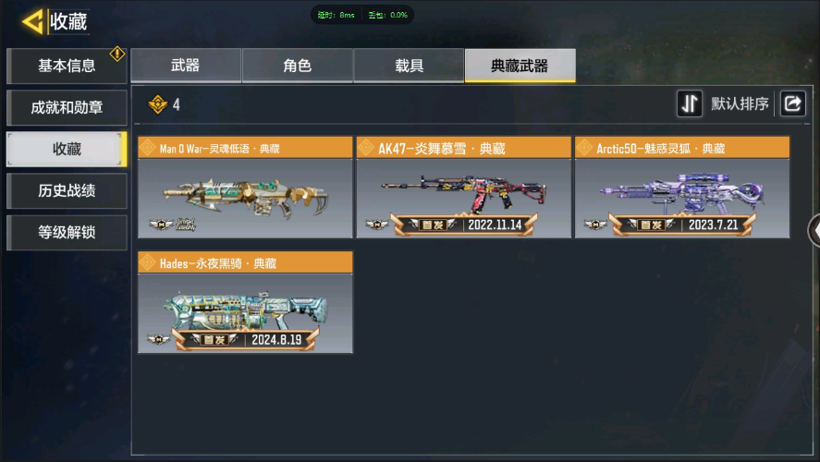
Task: Click the diamond icon on Arctic50 card header
Action: (584, 148)
